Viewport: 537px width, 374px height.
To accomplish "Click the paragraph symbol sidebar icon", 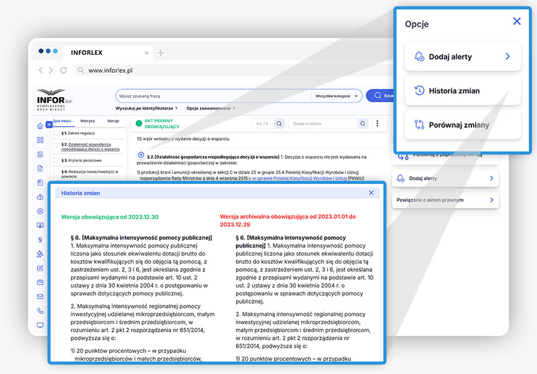I will click(x=41, y=239).
